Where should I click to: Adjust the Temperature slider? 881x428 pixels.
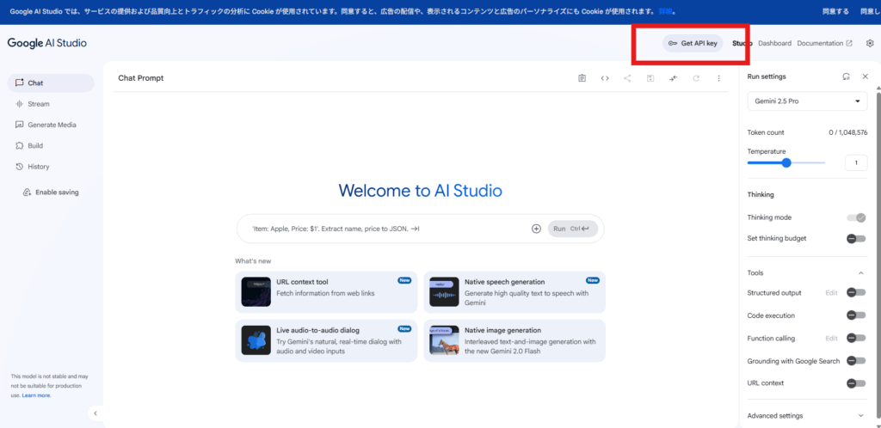786,162
